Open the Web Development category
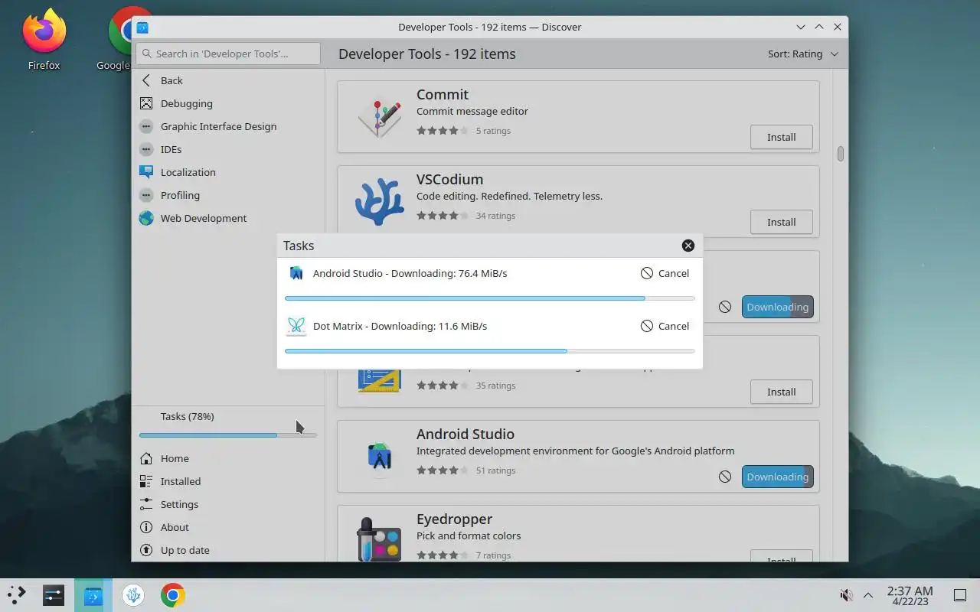980x612 pixels. coord(228,218)
